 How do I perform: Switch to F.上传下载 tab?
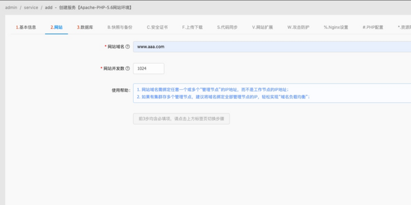pos(193,28)
